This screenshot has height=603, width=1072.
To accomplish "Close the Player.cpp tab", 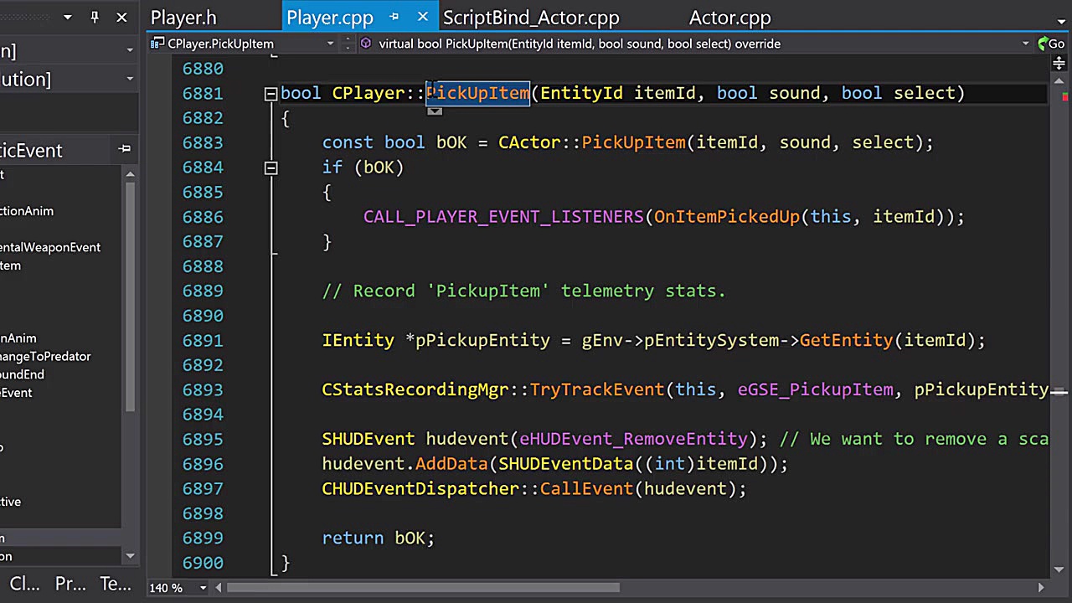I will (423, 17).
